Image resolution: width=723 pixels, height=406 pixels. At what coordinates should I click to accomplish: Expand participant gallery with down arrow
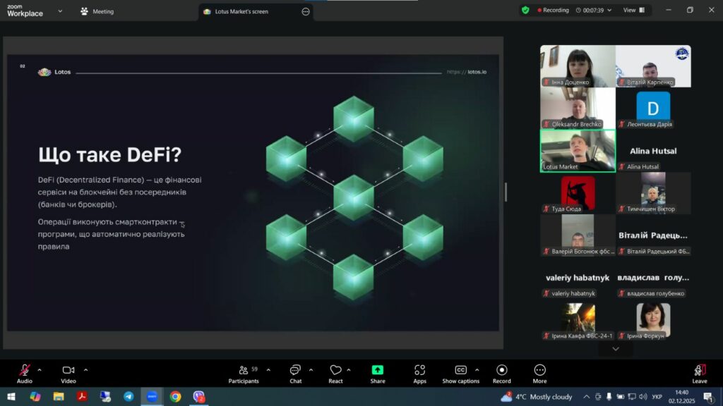616,348
